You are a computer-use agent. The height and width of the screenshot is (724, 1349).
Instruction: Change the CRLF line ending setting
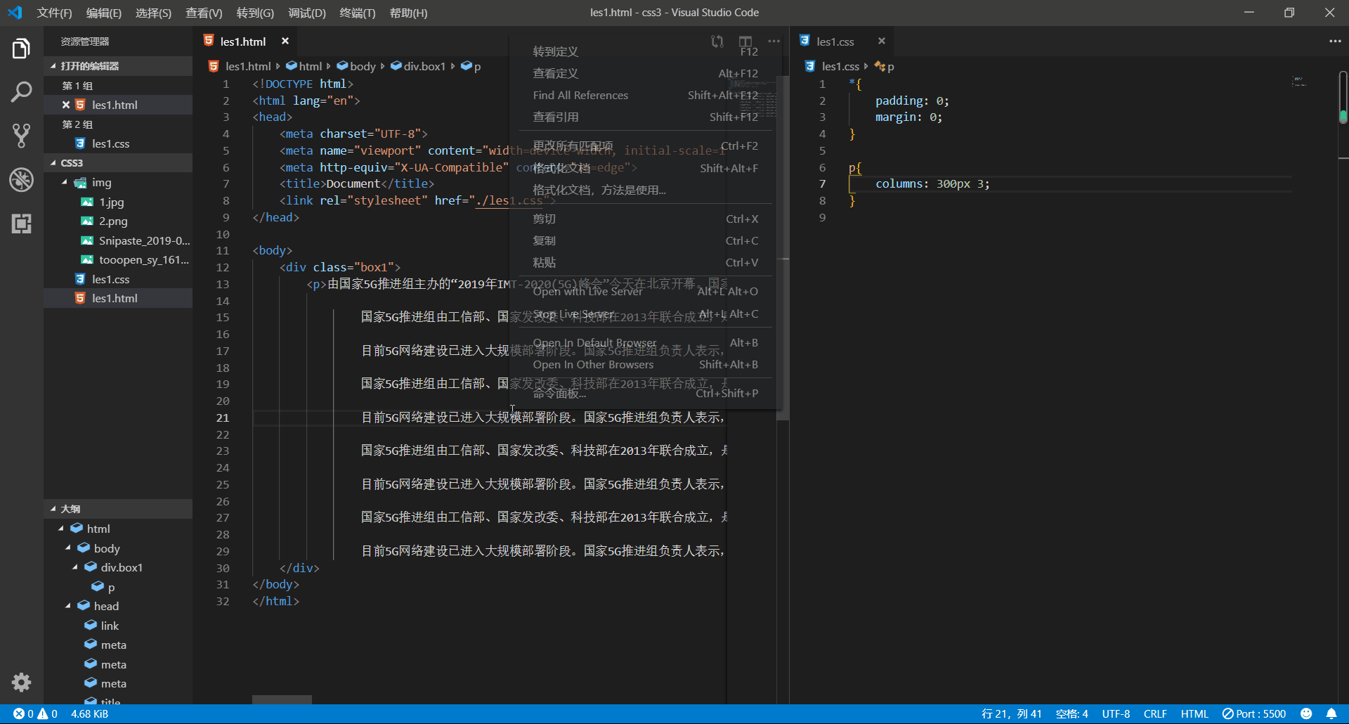[1154, 713]
